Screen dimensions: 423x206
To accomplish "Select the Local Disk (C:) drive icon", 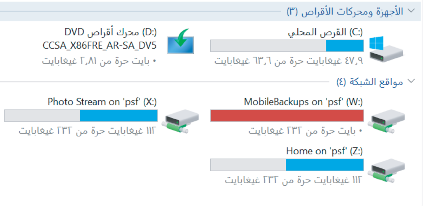I will click(386, 50).
